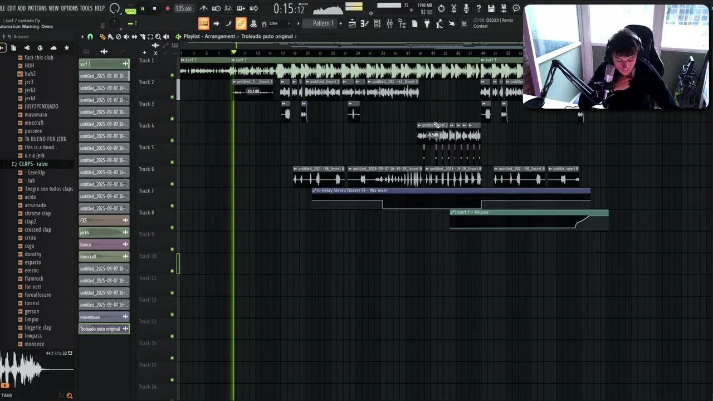The image size is (713, 401).
Task: Select the masomaso clip in picker
Action: [x=104, y=317]
